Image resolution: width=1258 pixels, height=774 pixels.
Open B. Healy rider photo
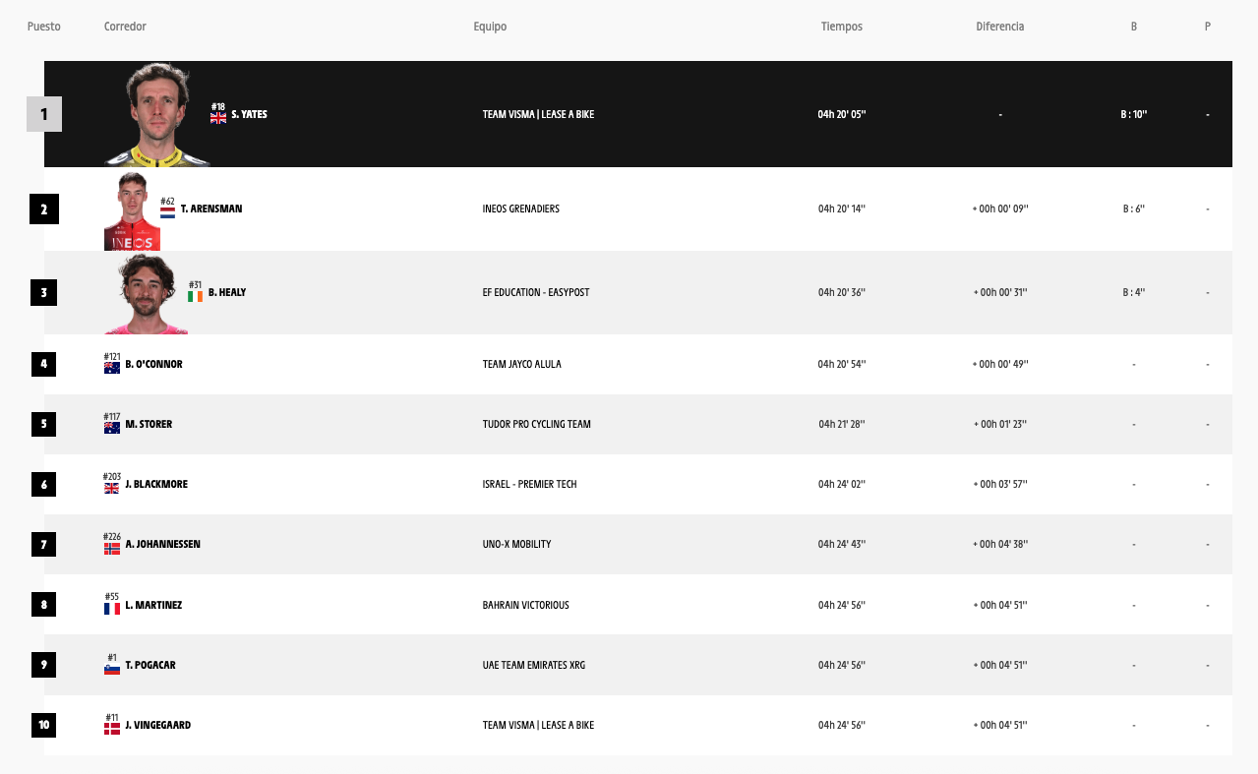147,294
